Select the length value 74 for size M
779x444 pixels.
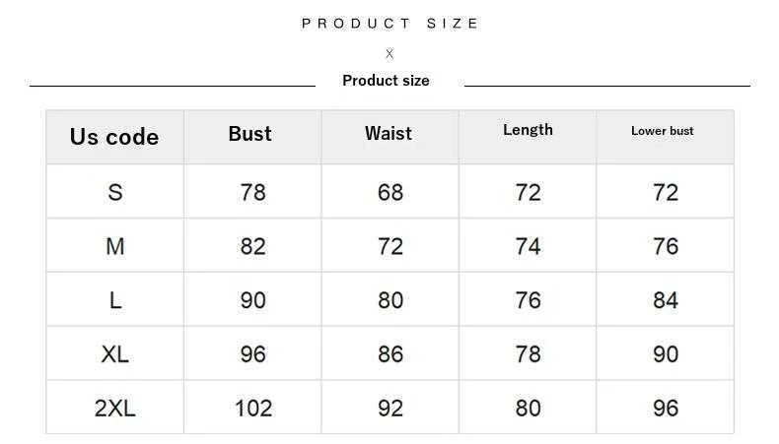pos(529,246)
